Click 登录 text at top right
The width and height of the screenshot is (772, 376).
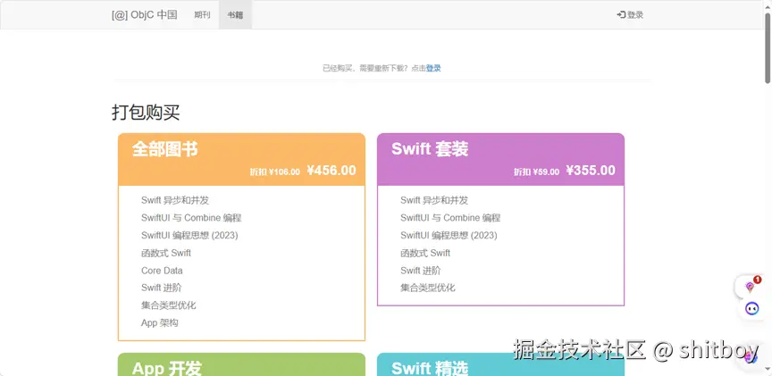click(635, 15)
